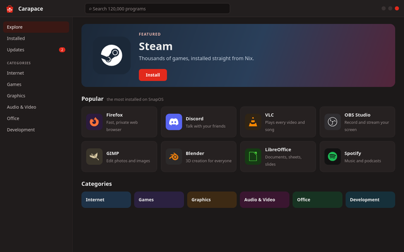This screenshot has width=404, height=252.
Task: Select Development category in sidebar
Action: (36, 130)
